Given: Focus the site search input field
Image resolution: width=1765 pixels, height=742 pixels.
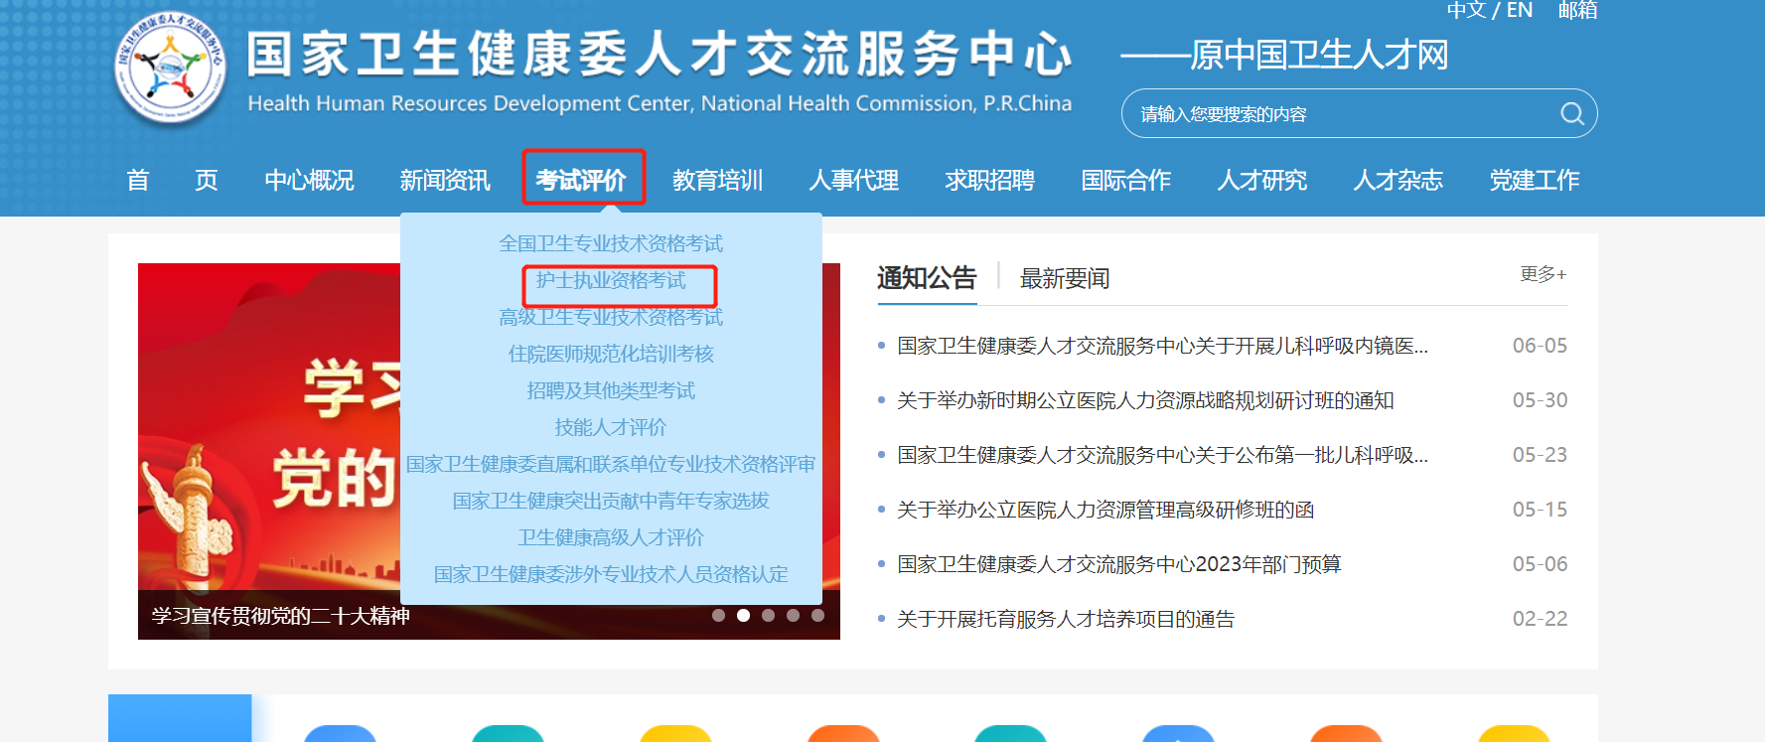Looking at the screenshot, I should coord(1359,113).
